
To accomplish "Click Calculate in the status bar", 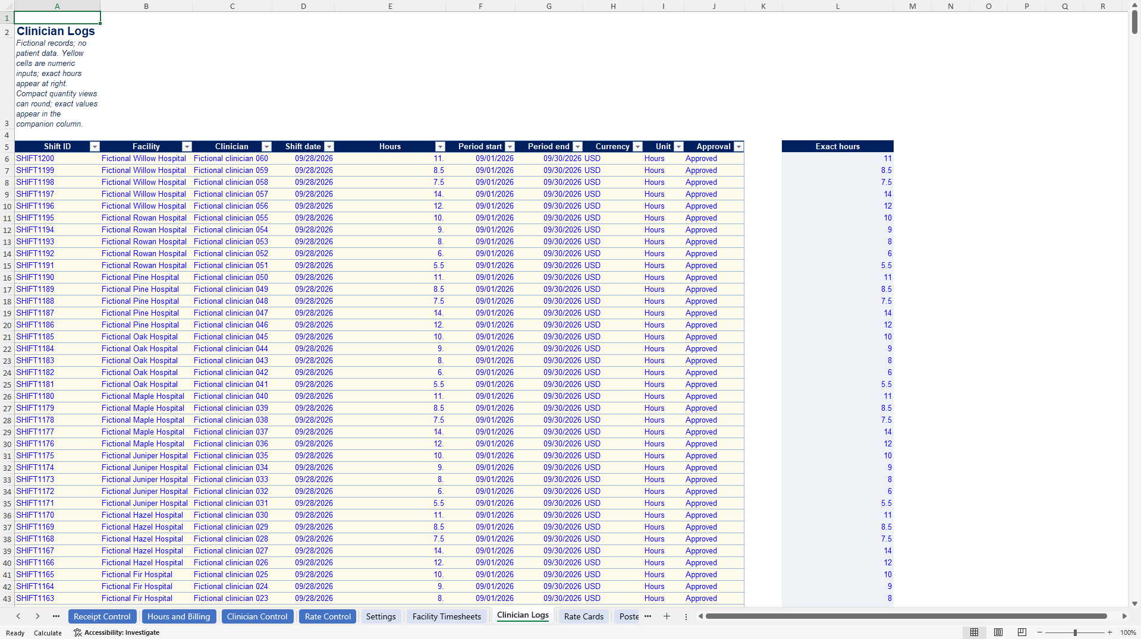I will (48, 633).
